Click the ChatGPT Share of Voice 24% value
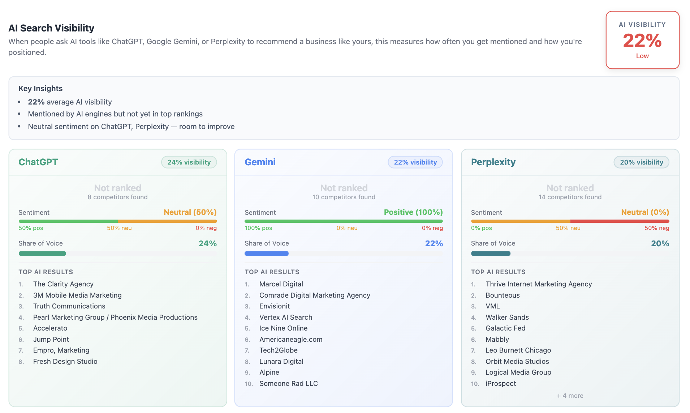This screenshot has width=690, height=413. pyautogui.click(x=208, y=244)
